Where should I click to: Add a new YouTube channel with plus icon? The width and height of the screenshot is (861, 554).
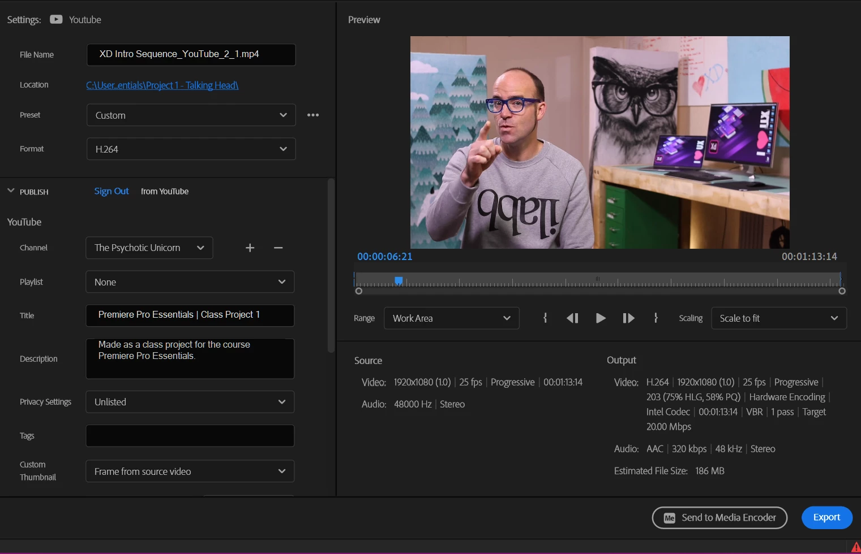click(x=250, y=248)
